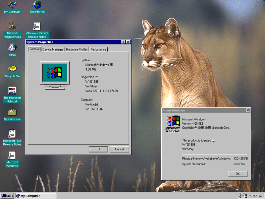This screenshot has width=265, height=199.
Task: Open Windows 95 Beta Release Notes
Action: point(37,27)
